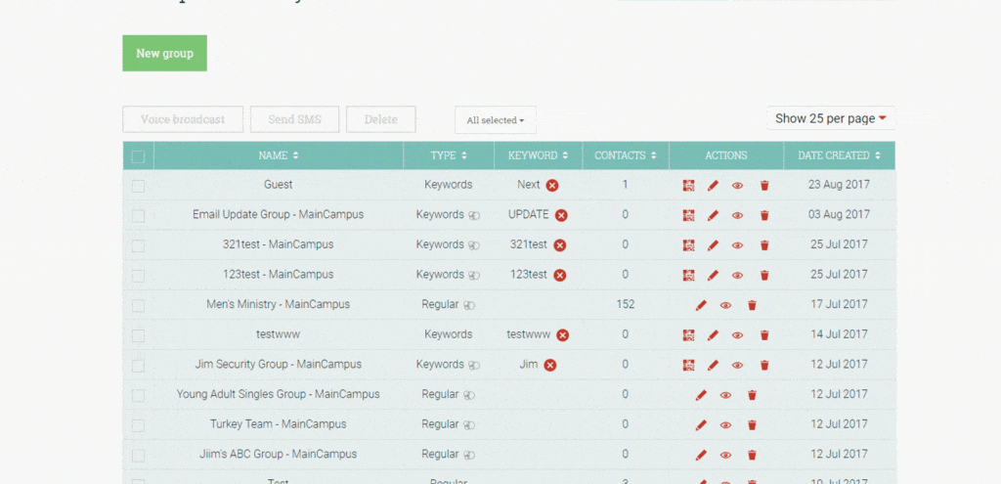
Task: Click link icon beside Men's Ministry Regular type
Action: [x=469, y=306]
